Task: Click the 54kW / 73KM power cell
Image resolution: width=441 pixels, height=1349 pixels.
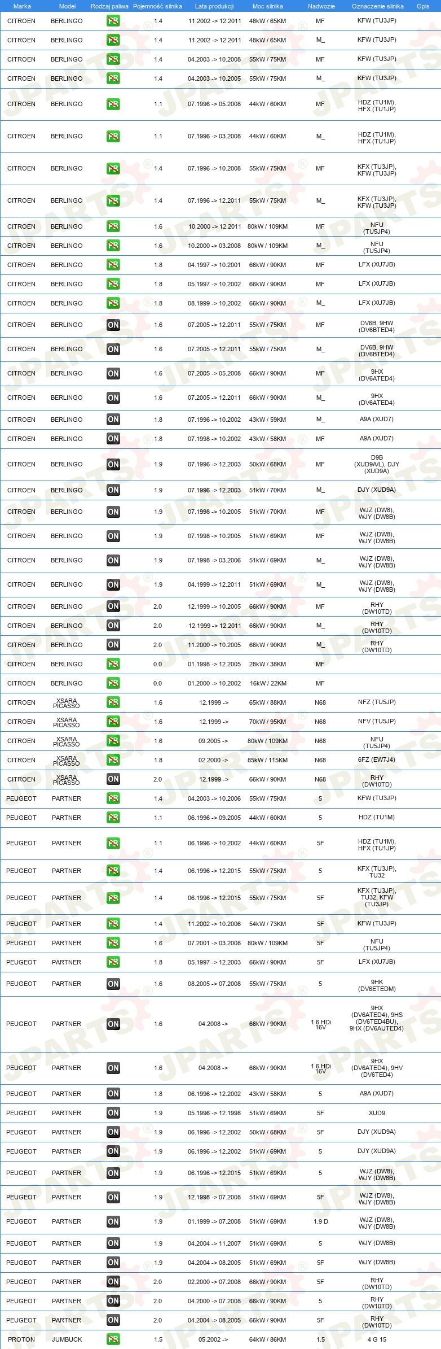Action: pos(268,923)
